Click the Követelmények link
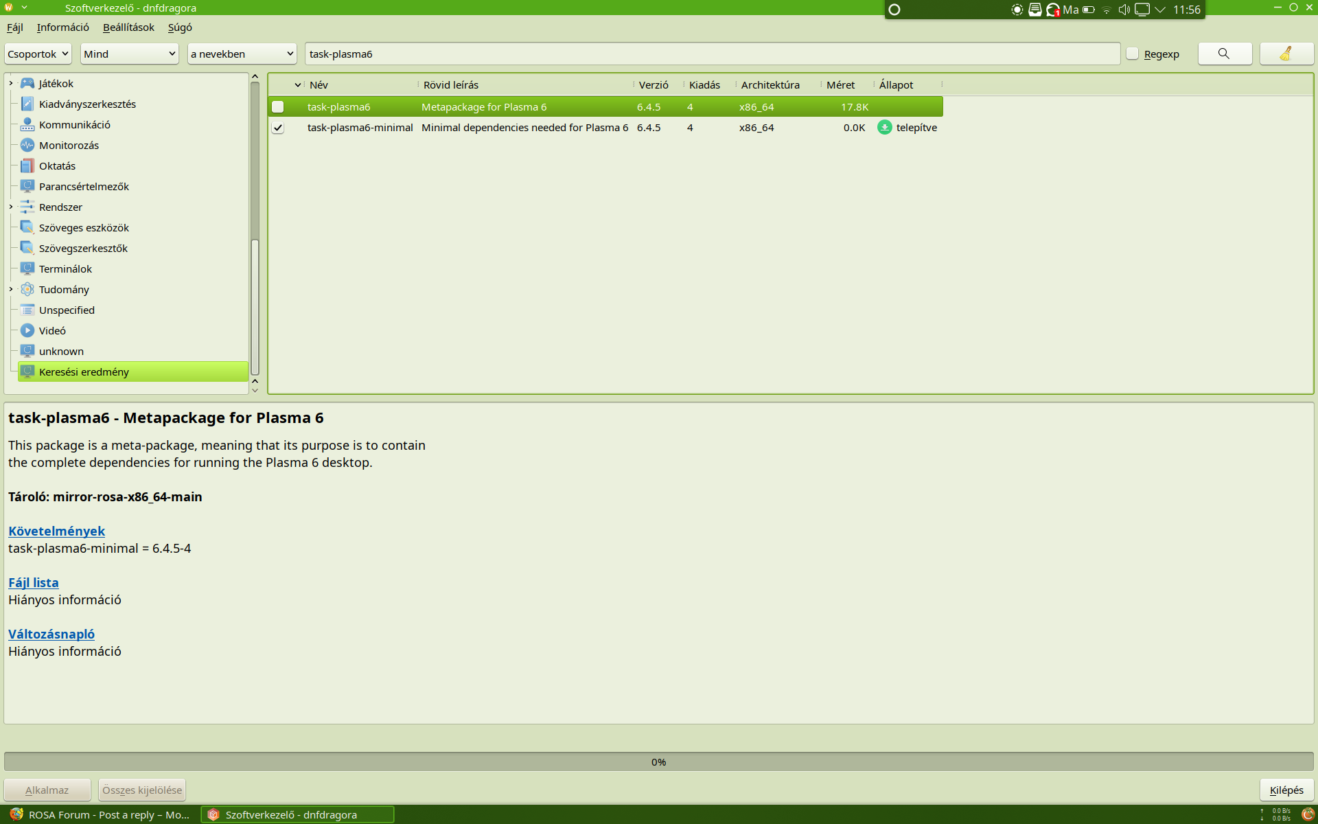The width and height of the screenshot is (1318, 824). coord(56,531)
